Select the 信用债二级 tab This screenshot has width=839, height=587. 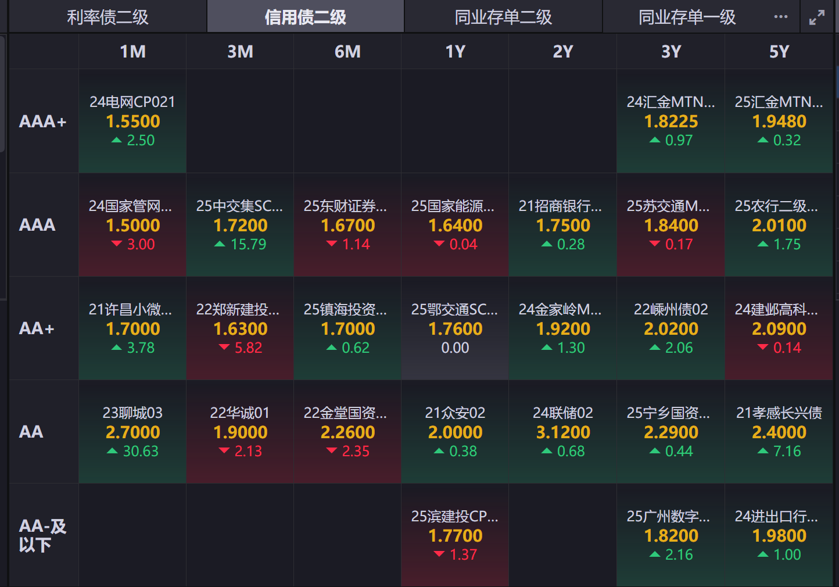coord(306,17)
